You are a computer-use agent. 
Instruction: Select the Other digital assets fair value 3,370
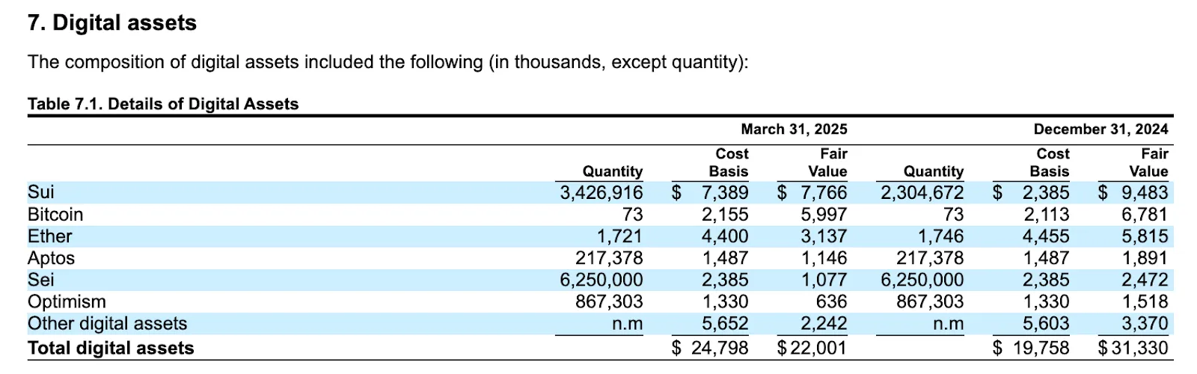1145,323
